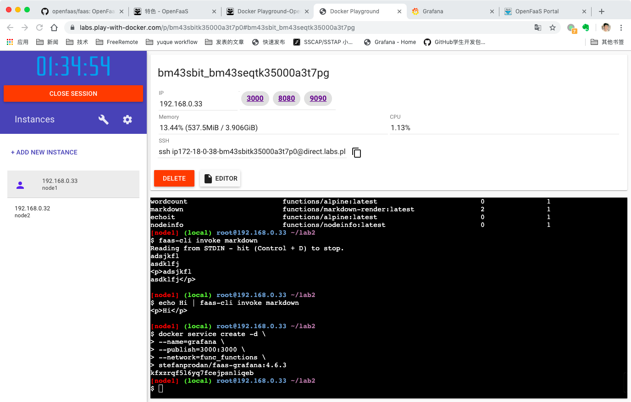631x402 pixels.
Task: Click the Memory usage field
Action: click(273, 128)
